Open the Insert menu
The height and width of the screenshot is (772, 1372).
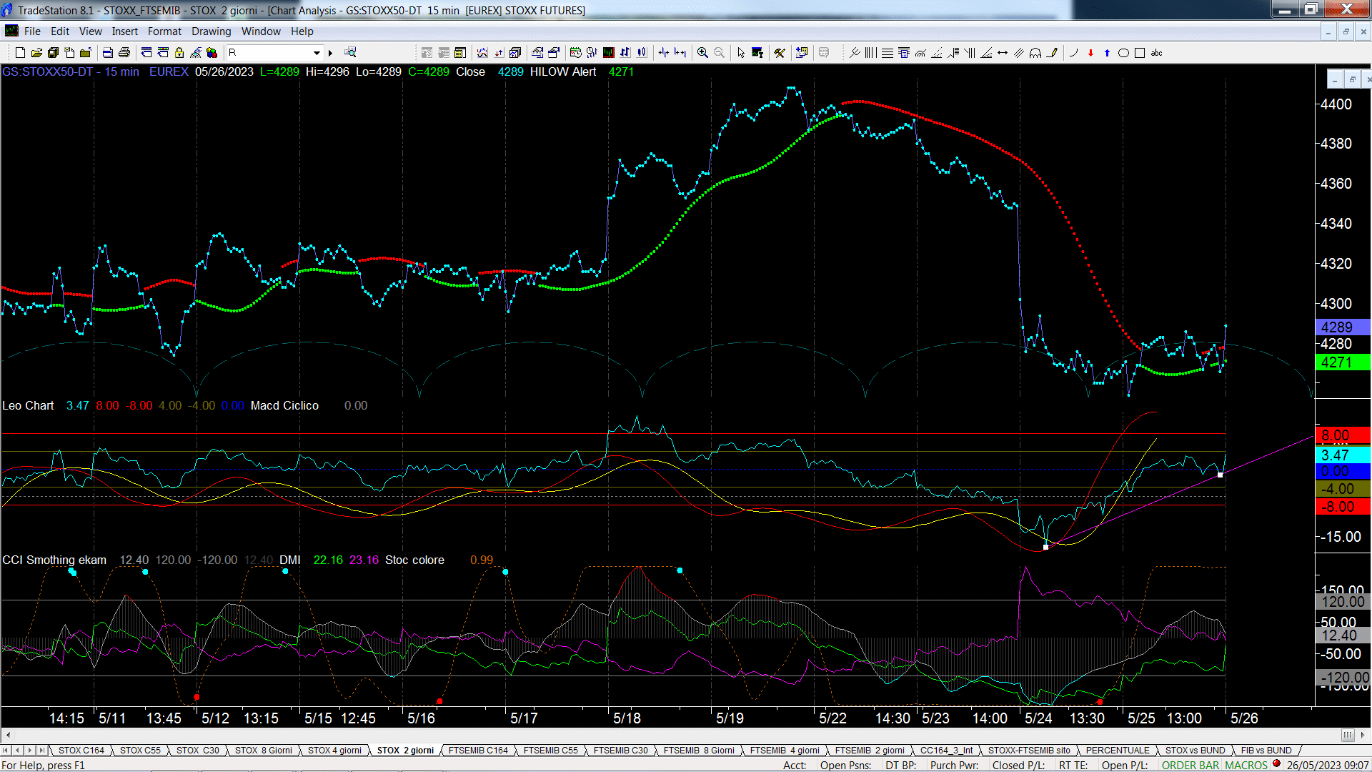(124, 31)
